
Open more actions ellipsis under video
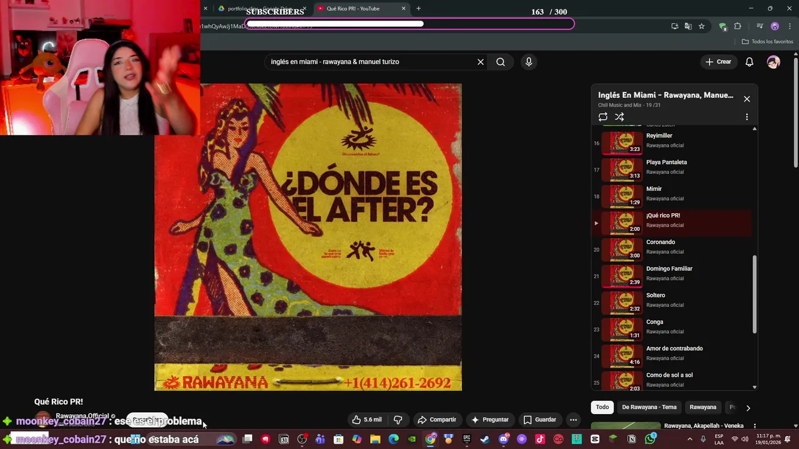pos(573,420)
